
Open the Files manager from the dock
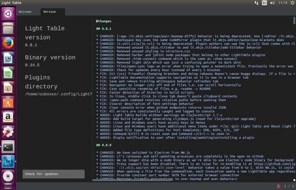coord(8,28)
